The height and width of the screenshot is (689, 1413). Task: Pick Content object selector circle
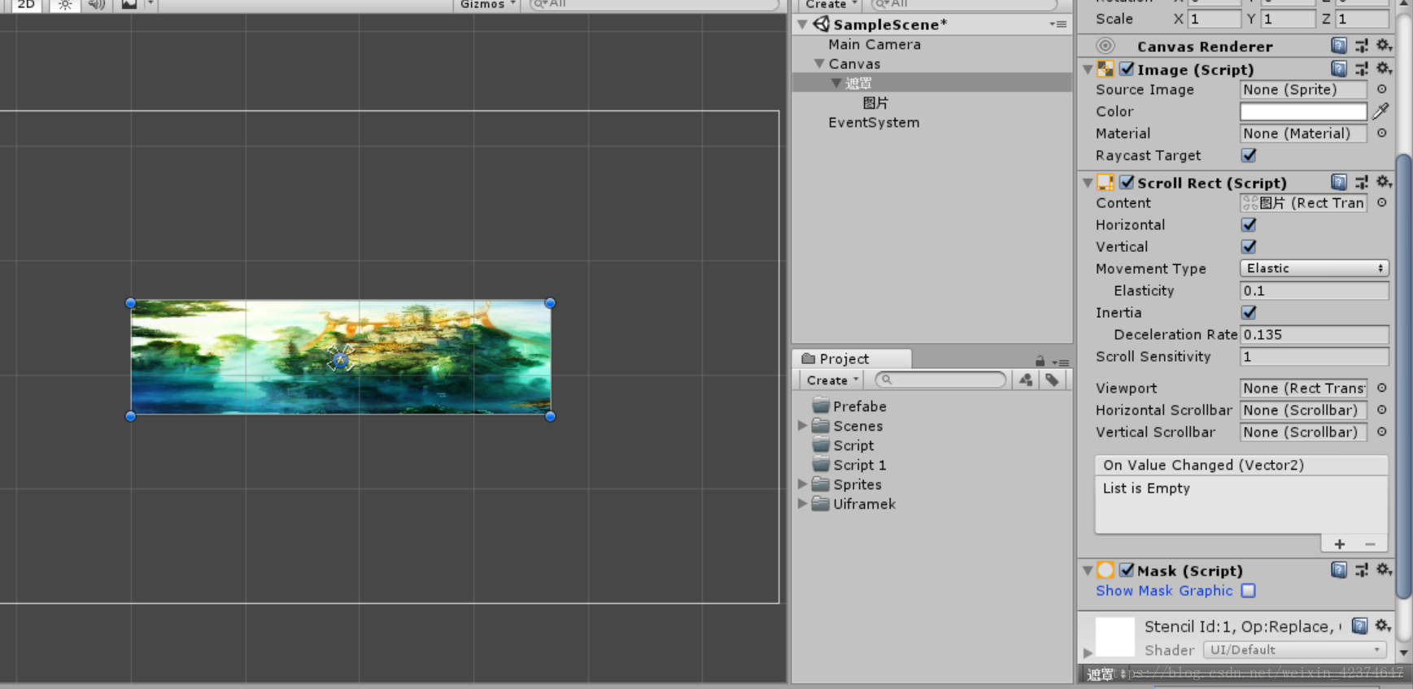[1381, 203]
